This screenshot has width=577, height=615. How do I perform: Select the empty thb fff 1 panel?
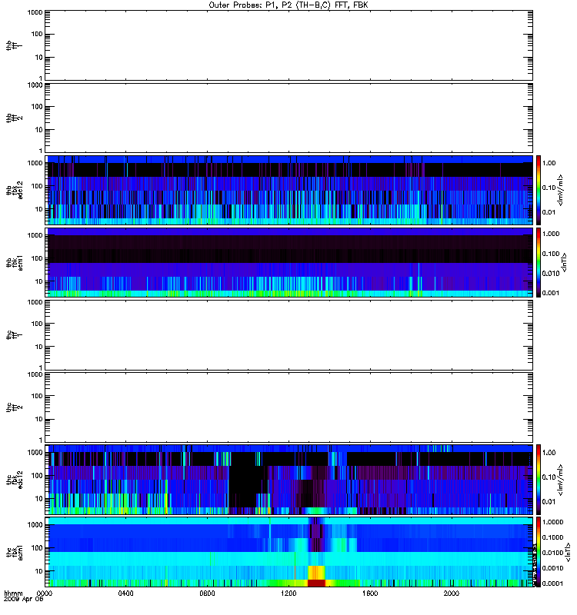pyautogui.click(x=289, y=45)
